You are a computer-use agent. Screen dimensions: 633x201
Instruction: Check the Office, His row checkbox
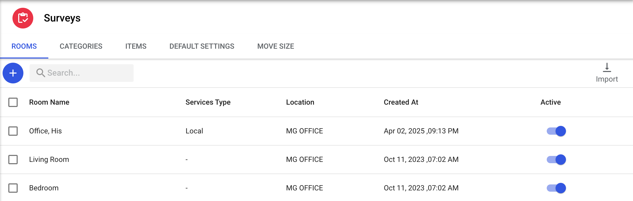pos(13,131)
